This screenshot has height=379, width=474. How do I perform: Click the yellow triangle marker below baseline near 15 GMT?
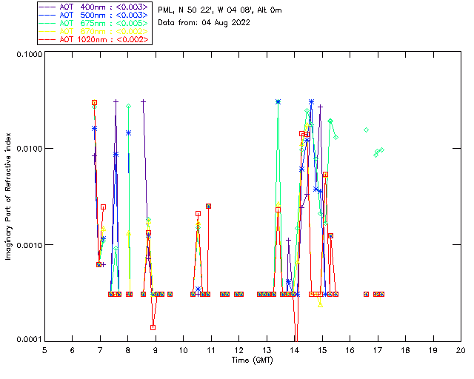(321, 305)
